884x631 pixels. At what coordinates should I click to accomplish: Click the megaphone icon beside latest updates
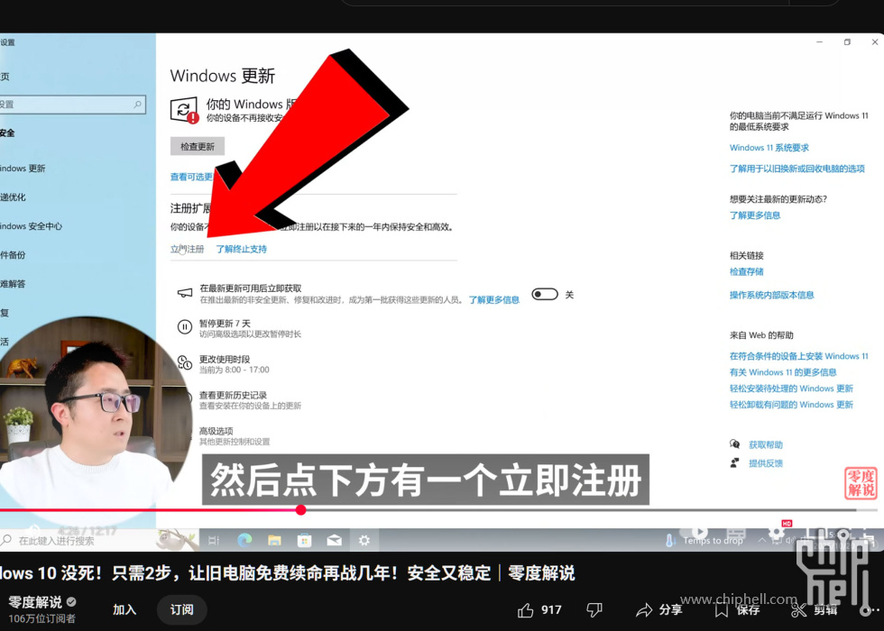(185, 294)
